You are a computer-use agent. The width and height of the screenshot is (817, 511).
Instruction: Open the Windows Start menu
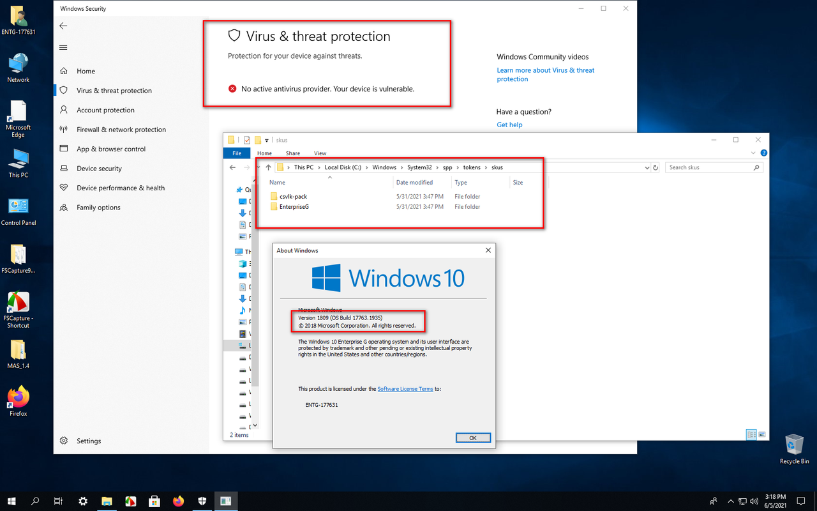click(11, 501)
